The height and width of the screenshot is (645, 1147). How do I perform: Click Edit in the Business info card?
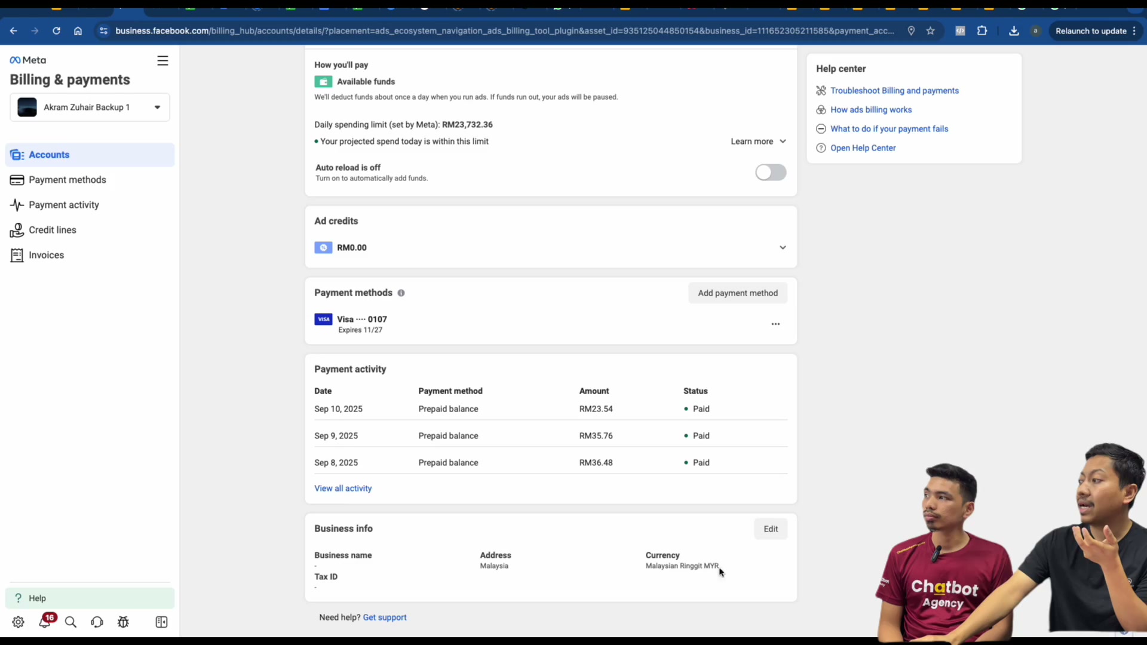tap(771, 529)
